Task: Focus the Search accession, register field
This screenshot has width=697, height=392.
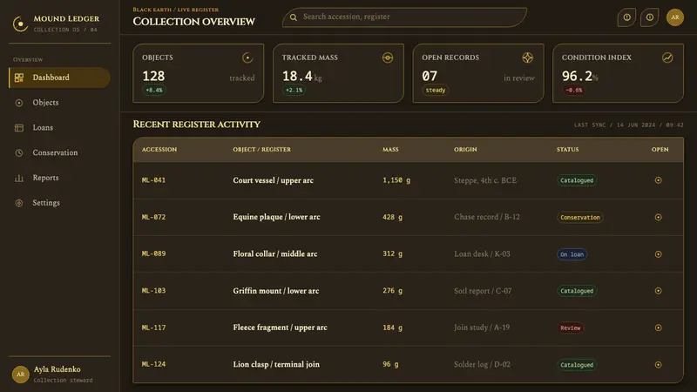Action: coord(404,17)
